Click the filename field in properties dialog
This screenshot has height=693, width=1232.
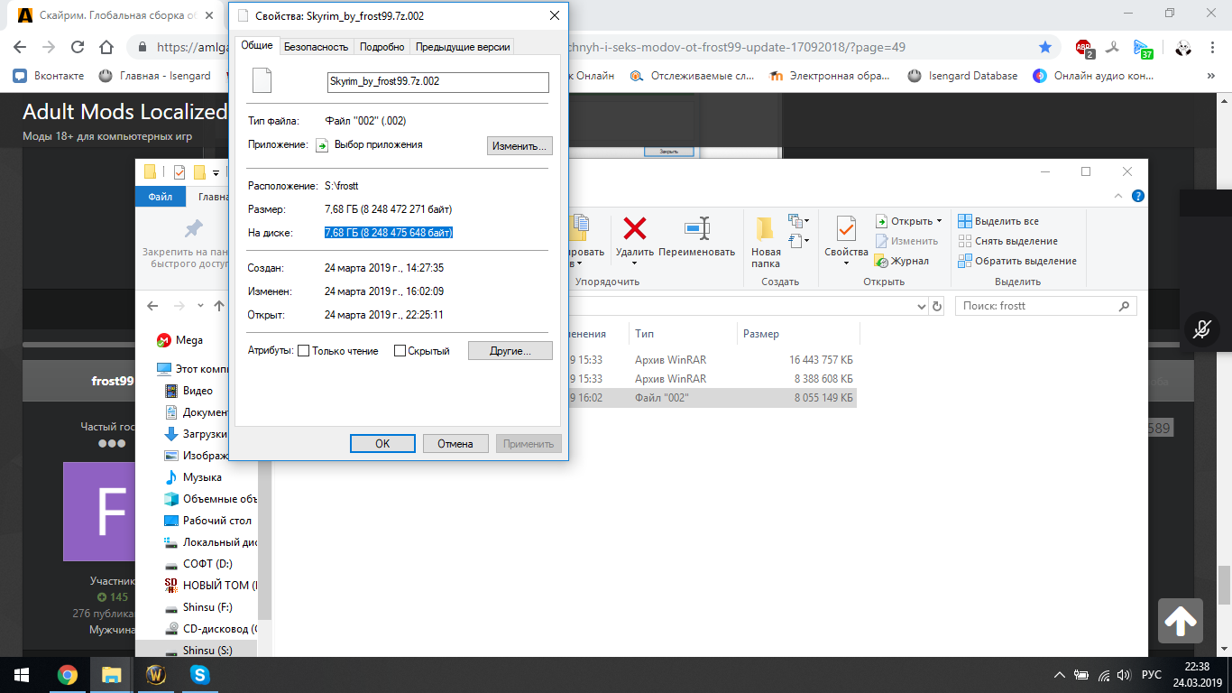click(x=437, y=81)
